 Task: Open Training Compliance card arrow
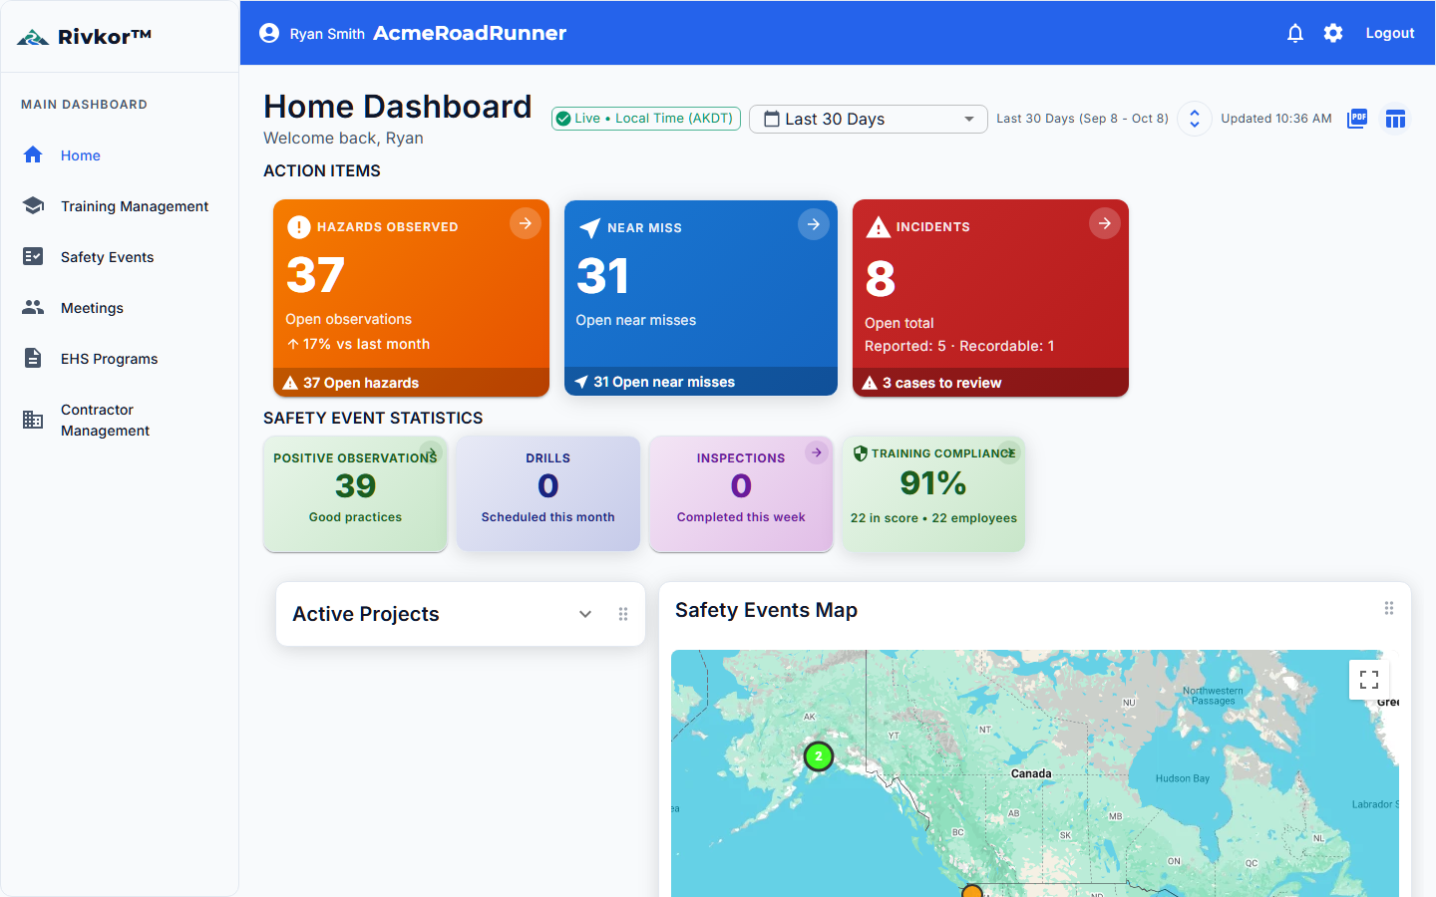tap(1009, 452)
